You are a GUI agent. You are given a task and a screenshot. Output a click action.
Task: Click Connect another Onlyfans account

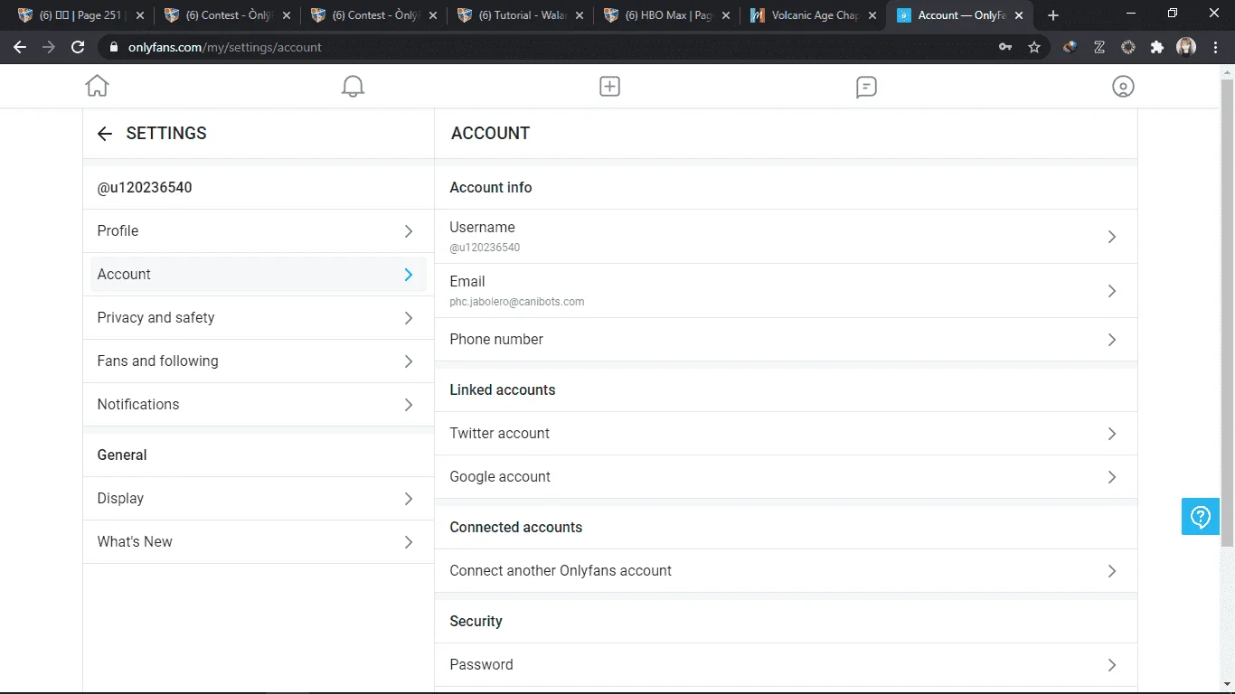786,571
